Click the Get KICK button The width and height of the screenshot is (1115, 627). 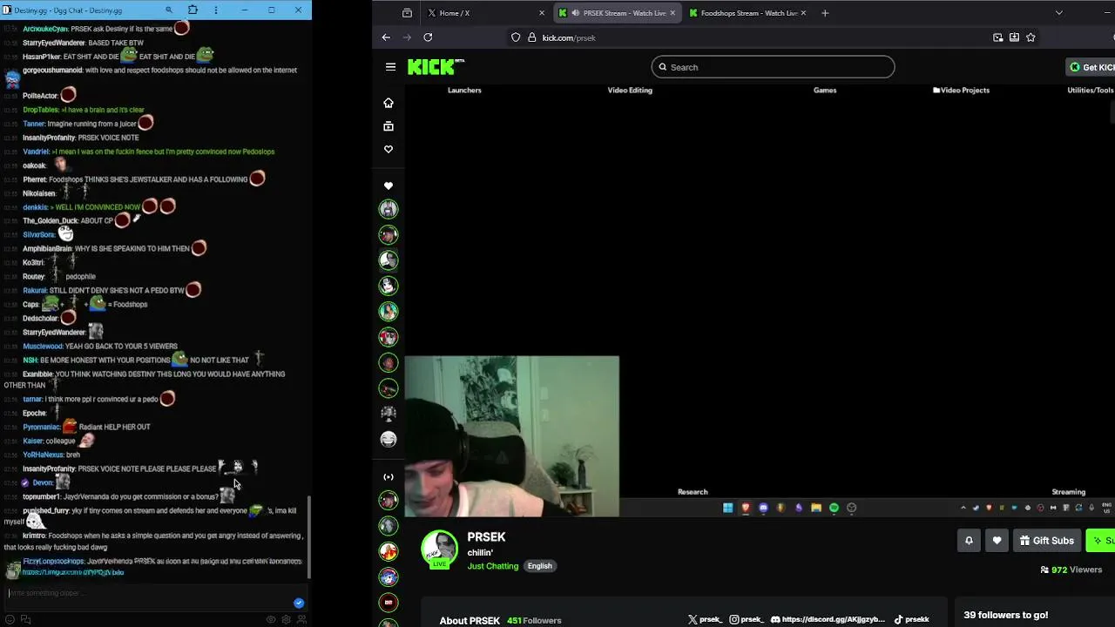(x=1091, y=67)
